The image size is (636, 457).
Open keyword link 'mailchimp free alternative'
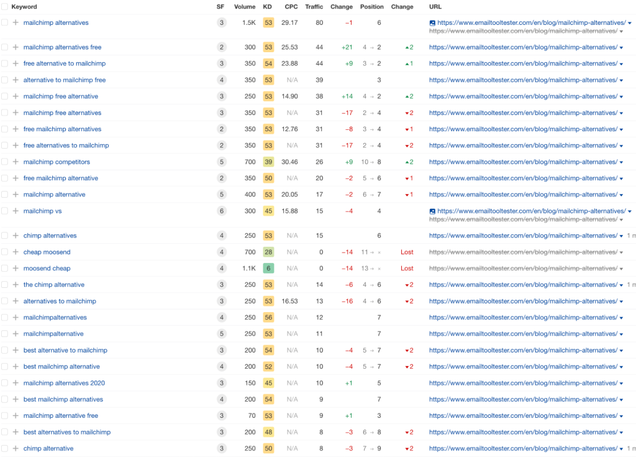(61, 96)
